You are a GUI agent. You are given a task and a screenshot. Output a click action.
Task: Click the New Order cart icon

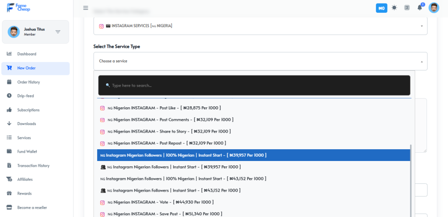(9, 68)
